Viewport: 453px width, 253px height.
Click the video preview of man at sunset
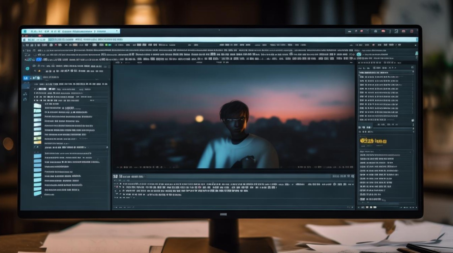pyautogui.click(x=235, y=116)
